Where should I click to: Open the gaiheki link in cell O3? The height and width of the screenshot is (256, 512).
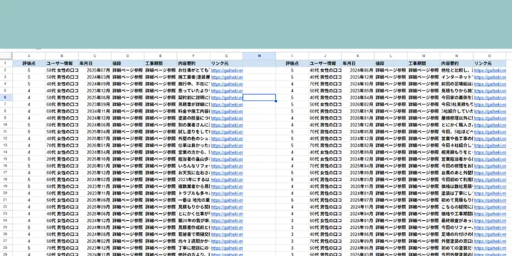click(492, 77)
